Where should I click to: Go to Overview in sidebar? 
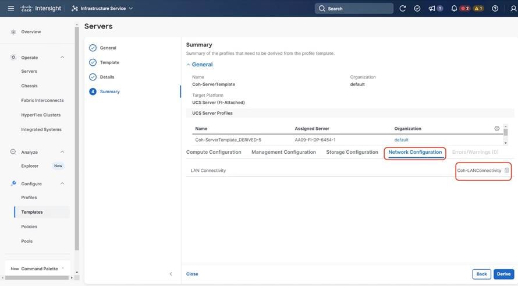31,31
